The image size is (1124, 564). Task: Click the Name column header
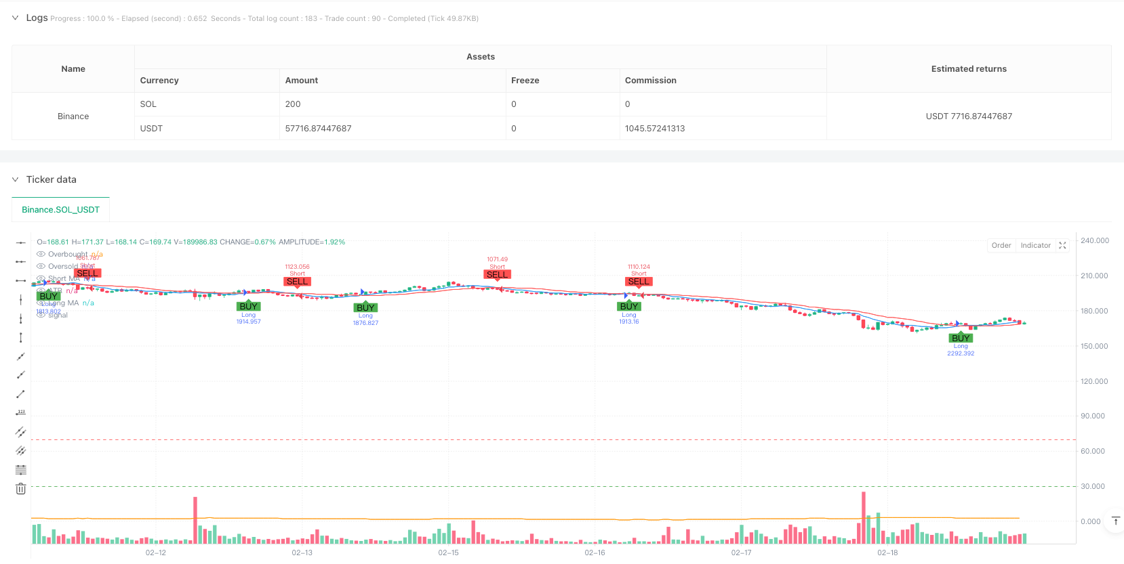(x=73, y=69)
